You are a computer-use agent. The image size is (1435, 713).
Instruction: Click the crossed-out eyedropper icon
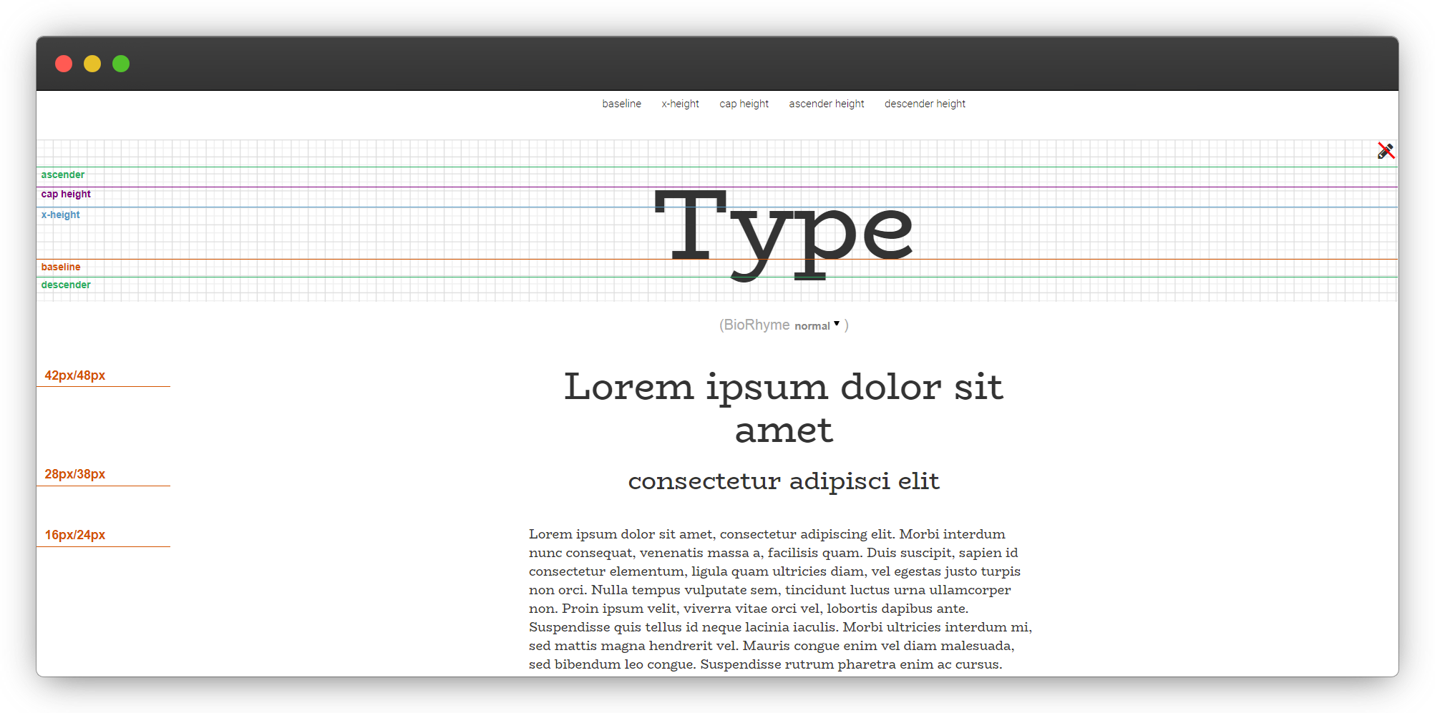pyautogui.click(x=1386, y=151)
